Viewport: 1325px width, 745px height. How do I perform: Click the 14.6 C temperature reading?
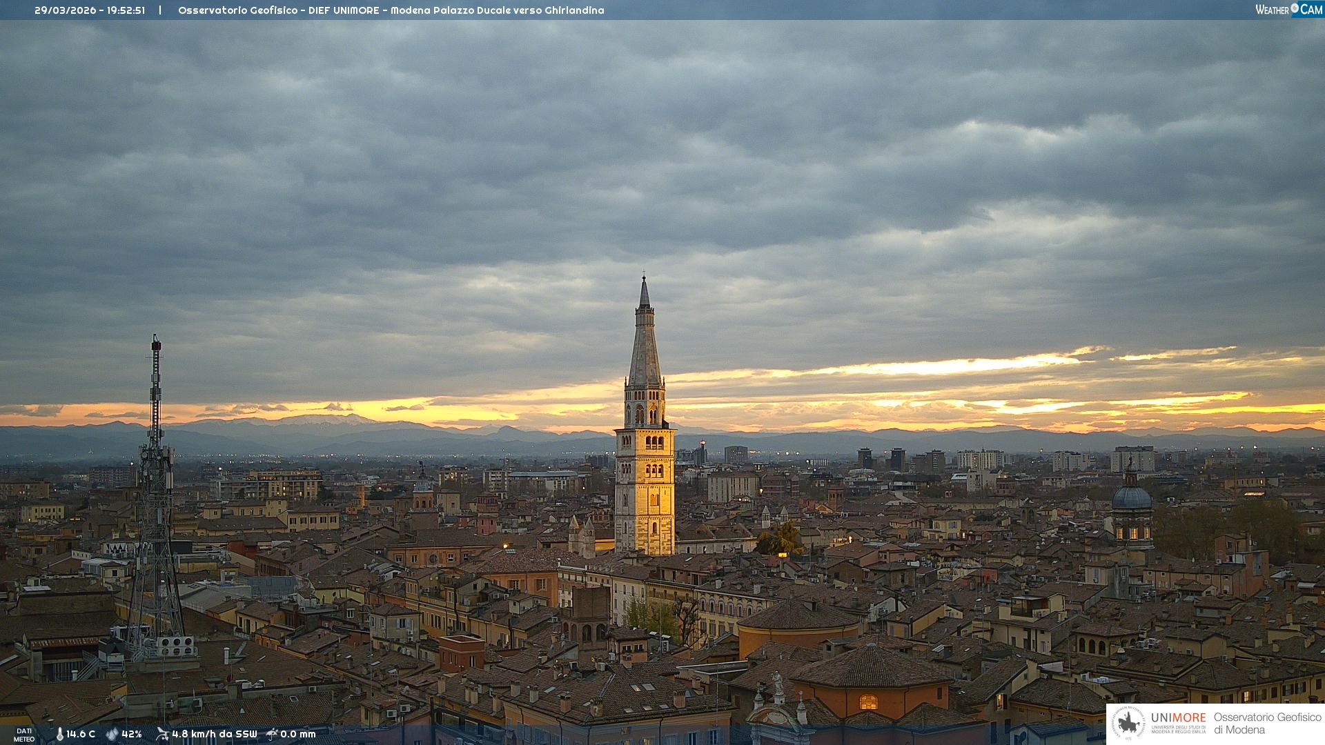81,734
